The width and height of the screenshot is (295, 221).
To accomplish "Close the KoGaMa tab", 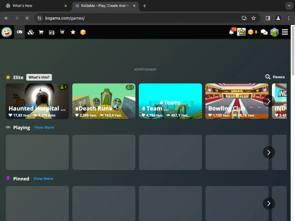I will [x=134, y=6].
